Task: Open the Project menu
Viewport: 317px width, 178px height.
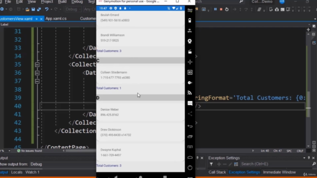Action: point(47,1)
